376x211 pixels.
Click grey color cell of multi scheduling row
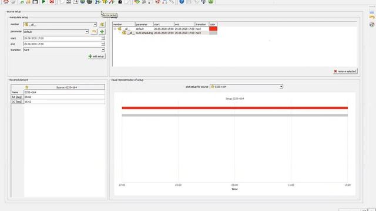pyautogui.click(x=213, y=33)
